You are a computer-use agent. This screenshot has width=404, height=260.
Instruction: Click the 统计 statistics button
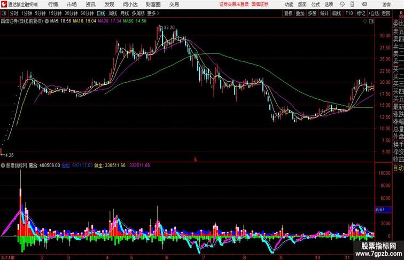pos(324,13)
